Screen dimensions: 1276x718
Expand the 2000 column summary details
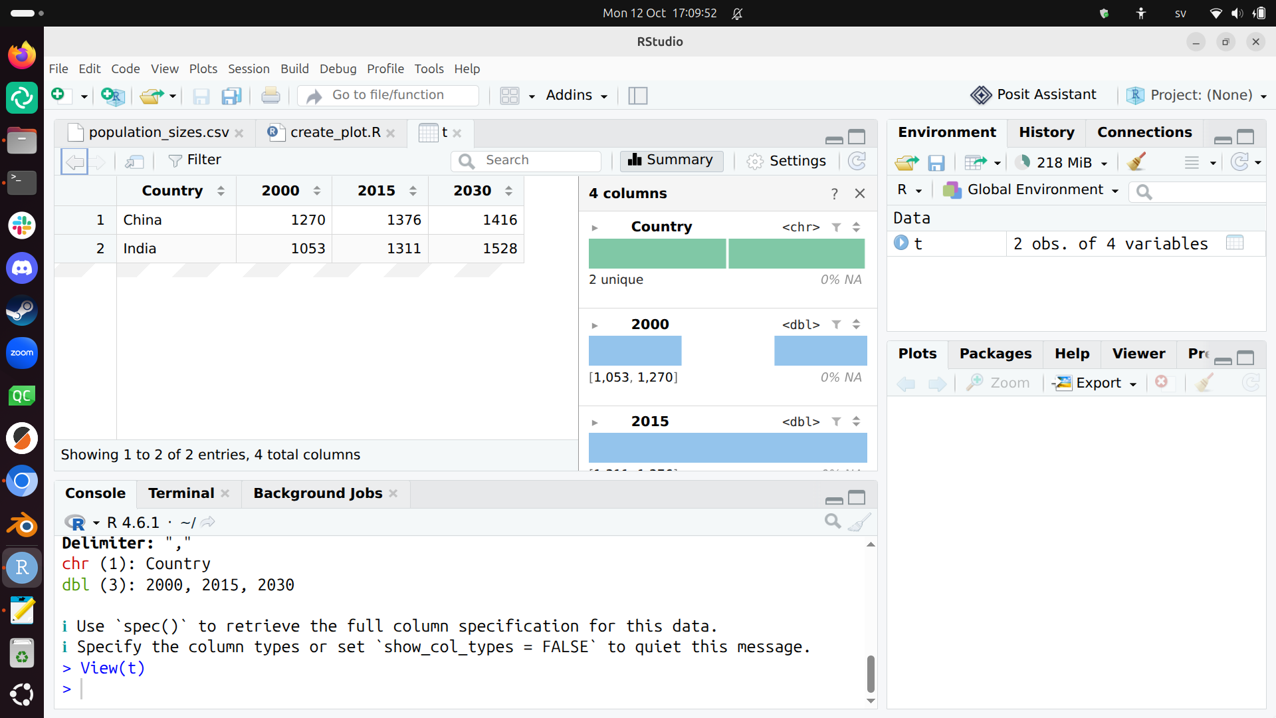coord(595,326)
